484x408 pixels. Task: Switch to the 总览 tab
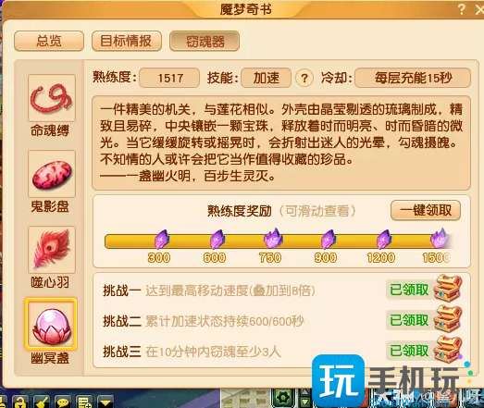click(49, 41)
